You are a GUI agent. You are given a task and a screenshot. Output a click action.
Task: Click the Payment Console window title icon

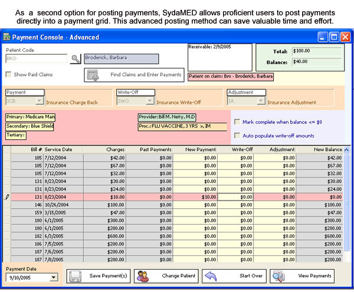(x=6, y=37)
